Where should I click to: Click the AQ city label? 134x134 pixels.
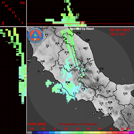click(x=85, y=71)
